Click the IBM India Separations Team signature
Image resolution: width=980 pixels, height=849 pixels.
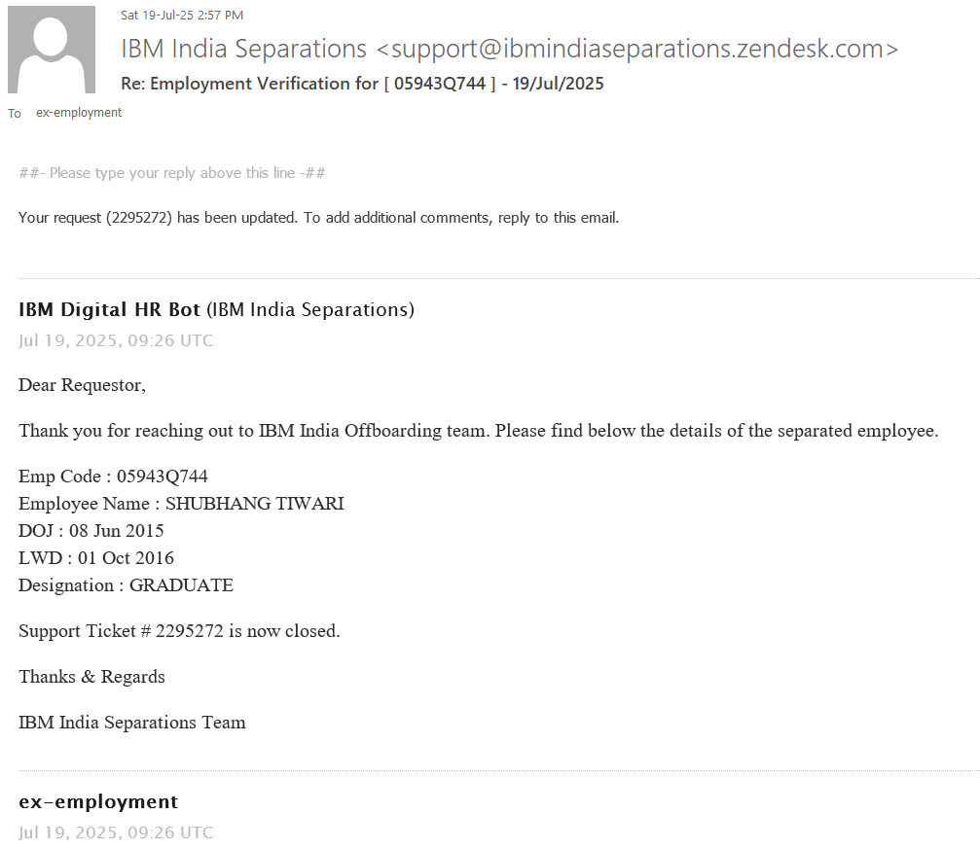pyautogui.click(x=131, y=723)
